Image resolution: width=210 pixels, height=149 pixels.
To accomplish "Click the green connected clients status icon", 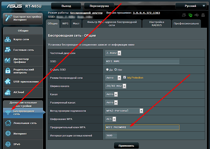I will click(191, 15).
